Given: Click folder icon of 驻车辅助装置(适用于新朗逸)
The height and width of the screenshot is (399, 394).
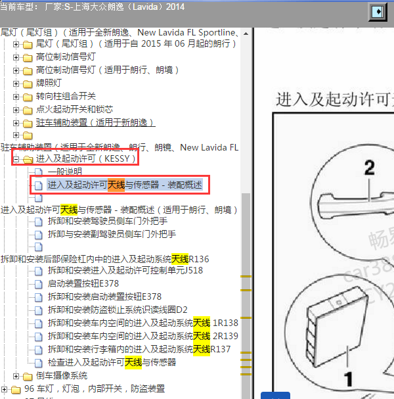Looking at the screenshot, I should (x=28, y=123).
